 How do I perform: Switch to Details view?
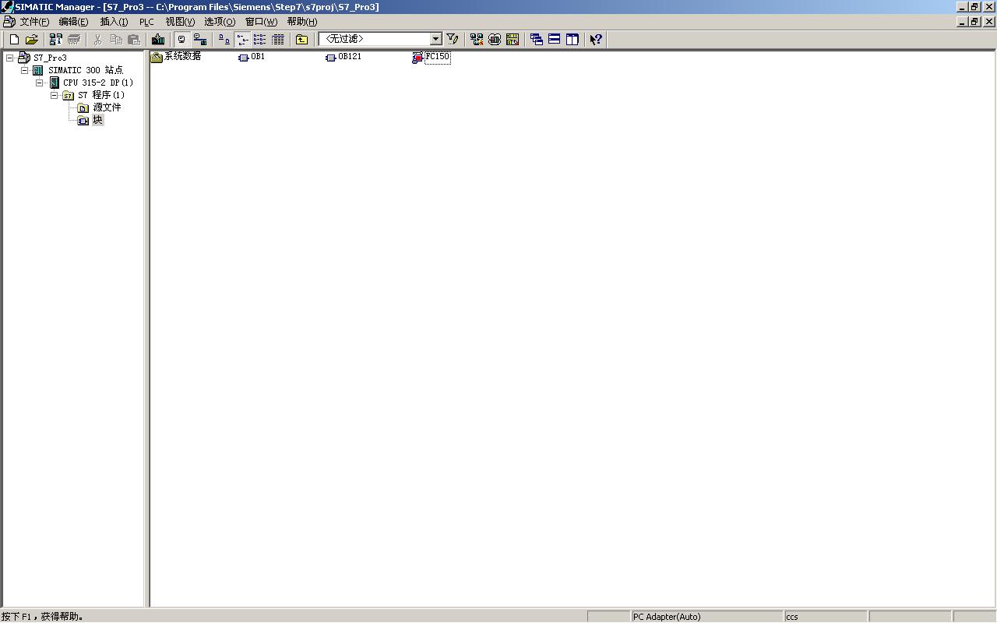point(278,40)
